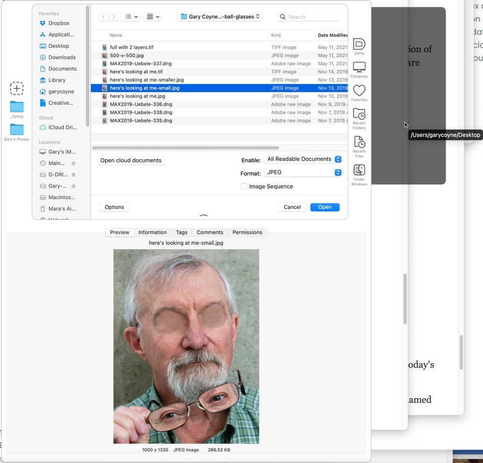The width and height of the screenshot is (483, 463).
Task: Select Gary's iMac under Locations
Action: tap(59, 152)
